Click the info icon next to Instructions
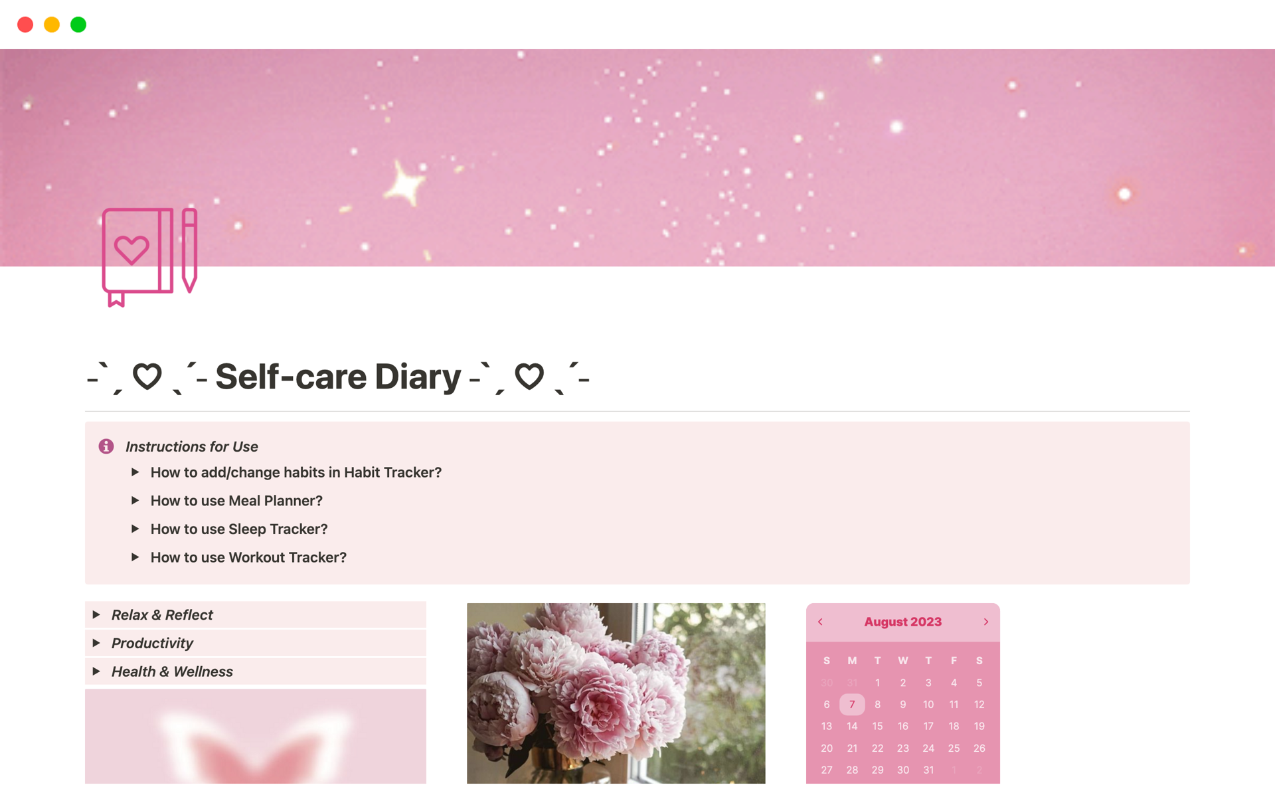Image resolution: width=1275 pixels, height=797 pixels. (x=106, y=446)
